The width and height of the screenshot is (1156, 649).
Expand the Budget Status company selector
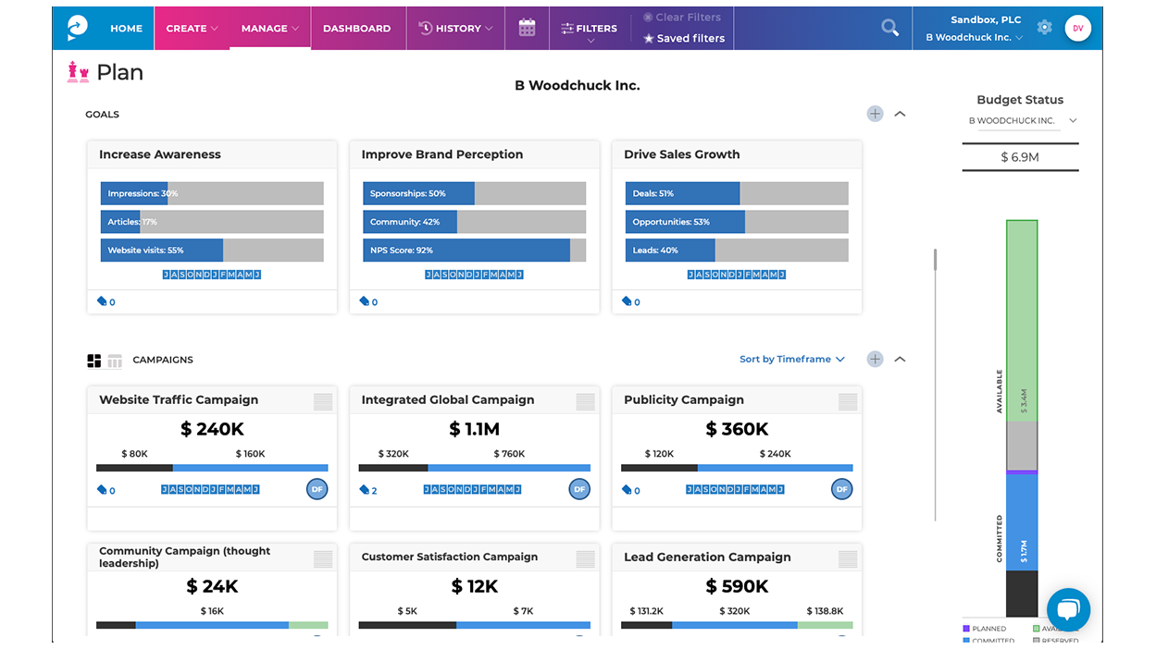tap(1073, 120)
